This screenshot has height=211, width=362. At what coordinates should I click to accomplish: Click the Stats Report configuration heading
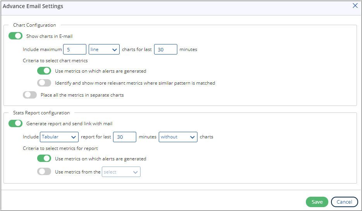(x=41, y=112)
